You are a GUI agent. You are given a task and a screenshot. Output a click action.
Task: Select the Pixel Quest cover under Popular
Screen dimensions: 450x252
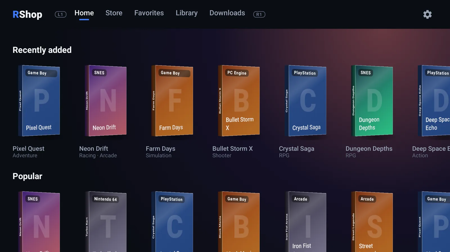pyautogui.click(x=434, y=222)
